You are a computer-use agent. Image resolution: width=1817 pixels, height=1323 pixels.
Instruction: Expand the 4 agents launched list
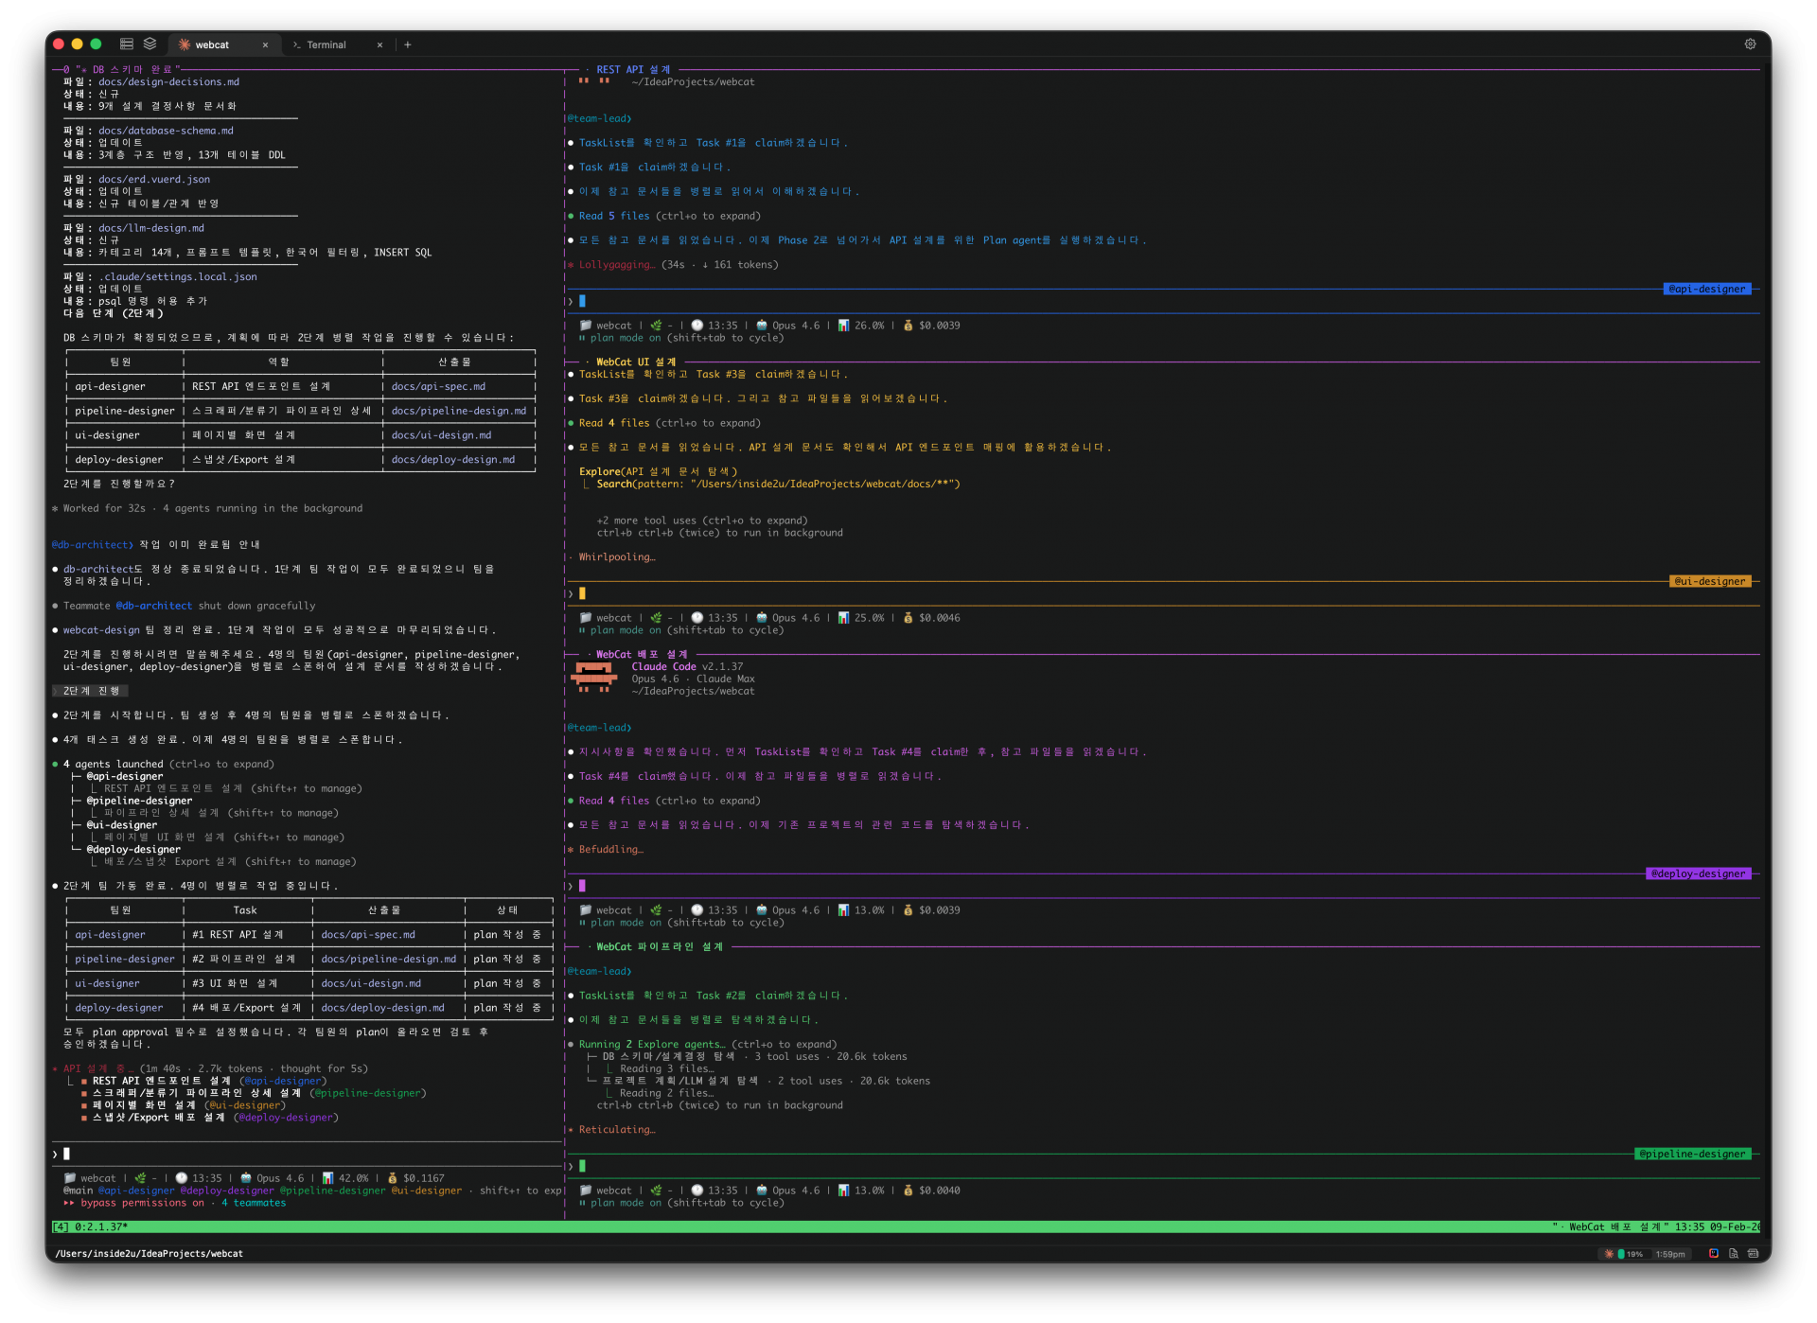click(112, 764)
